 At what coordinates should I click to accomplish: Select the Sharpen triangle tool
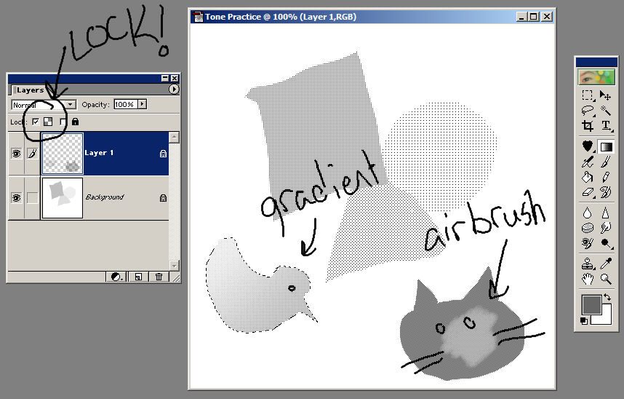pos(605,213)
